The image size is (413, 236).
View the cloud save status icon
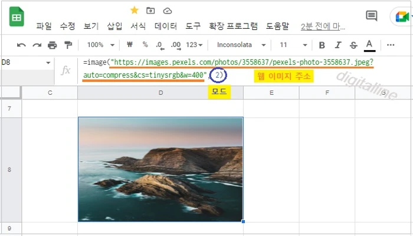pyautogui.click(x=168, y=11)
